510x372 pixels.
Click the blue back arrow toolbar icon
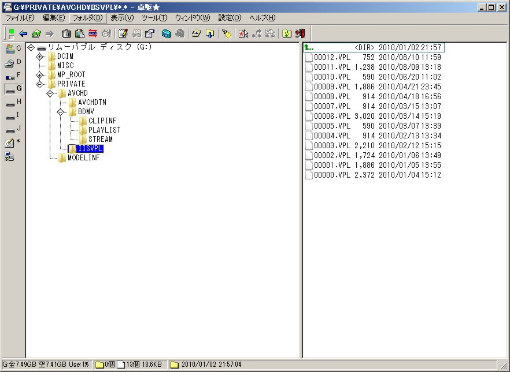pyautogui.click(x=23, y=34)
